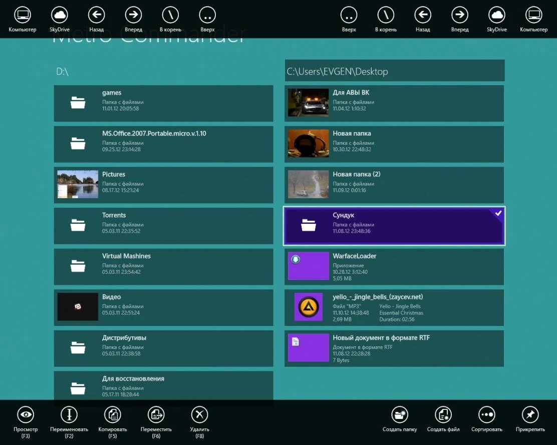Screen dimensions: 557x445
Task: Deselect the checked Сундук folder
Action: pos(394,226)
